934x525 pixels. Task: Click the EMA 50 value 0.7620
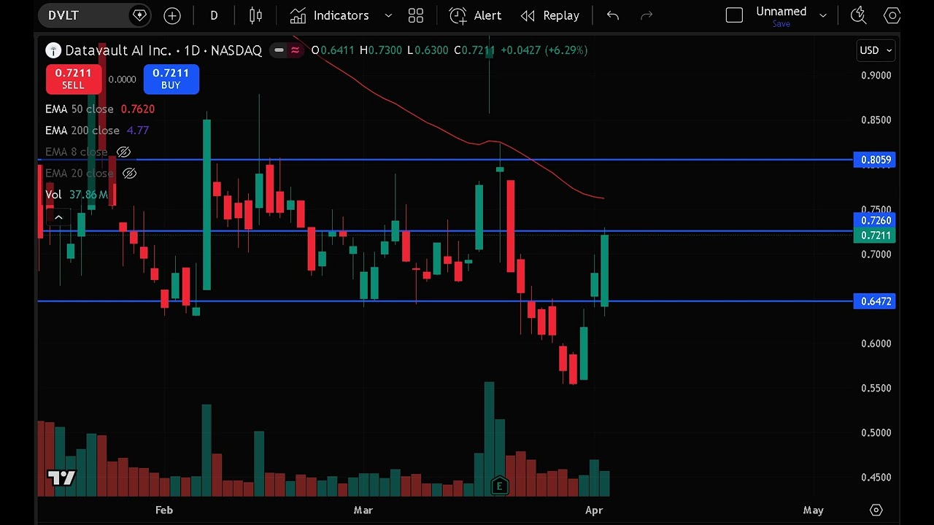click(138, 109)
